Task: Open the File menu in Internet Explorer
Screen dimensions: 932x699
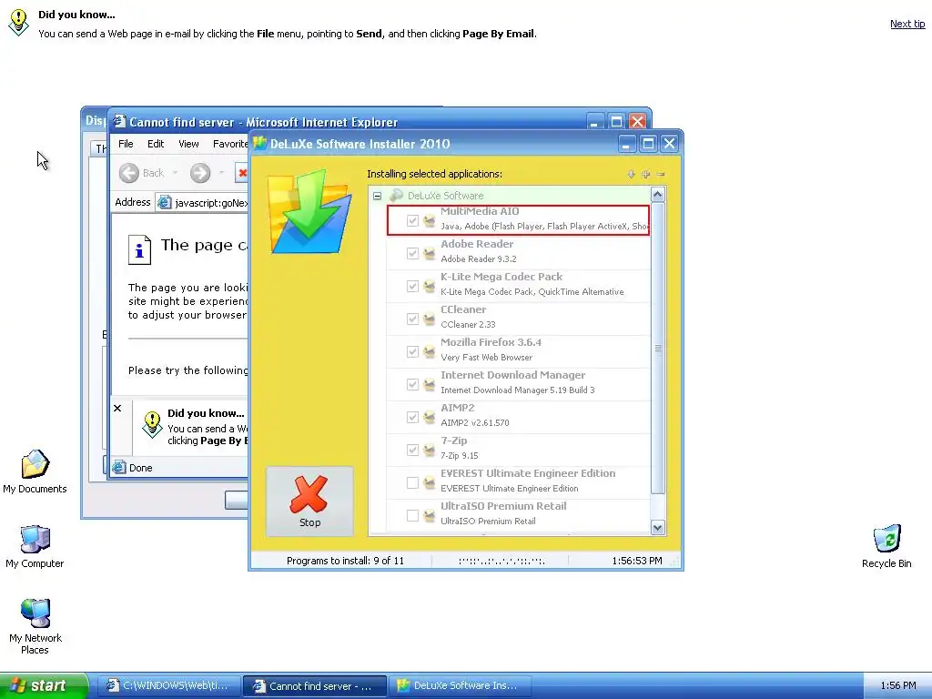Action: click(126, 144)
